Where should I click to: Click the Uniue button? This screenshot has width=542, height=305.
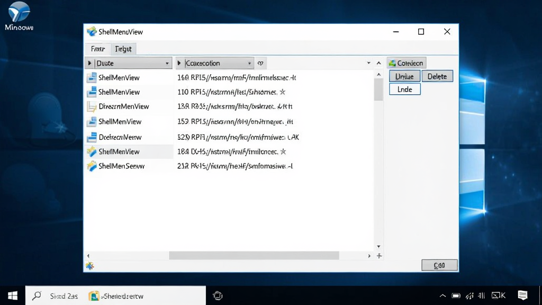404,76
